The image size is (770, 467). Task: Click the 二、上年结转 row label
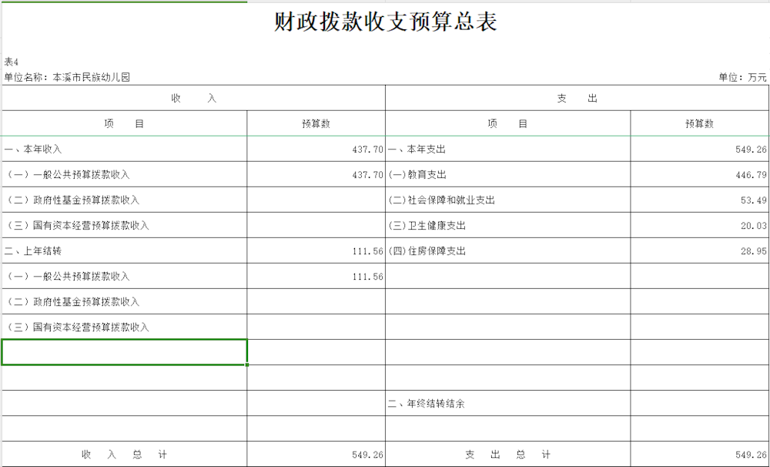(124, 251)
